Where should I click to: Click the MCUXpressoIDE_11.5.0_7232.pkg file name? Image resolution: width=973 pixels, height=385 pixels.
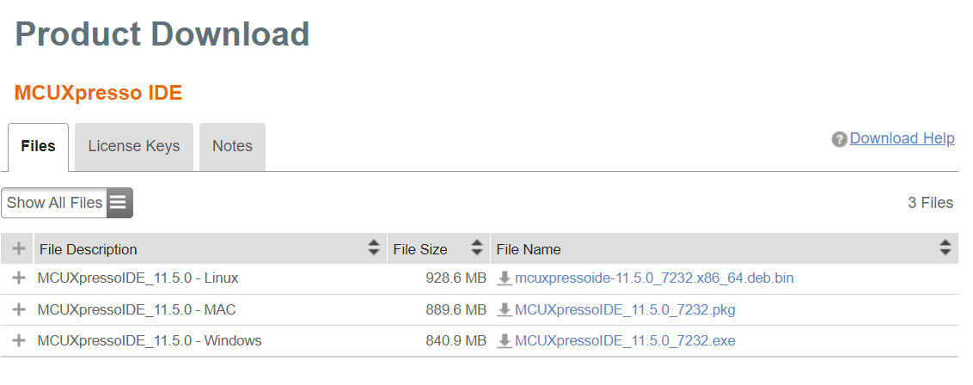coord(625,309)
